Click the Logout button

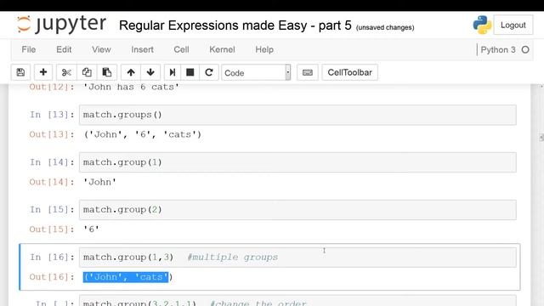coord(513,25)
